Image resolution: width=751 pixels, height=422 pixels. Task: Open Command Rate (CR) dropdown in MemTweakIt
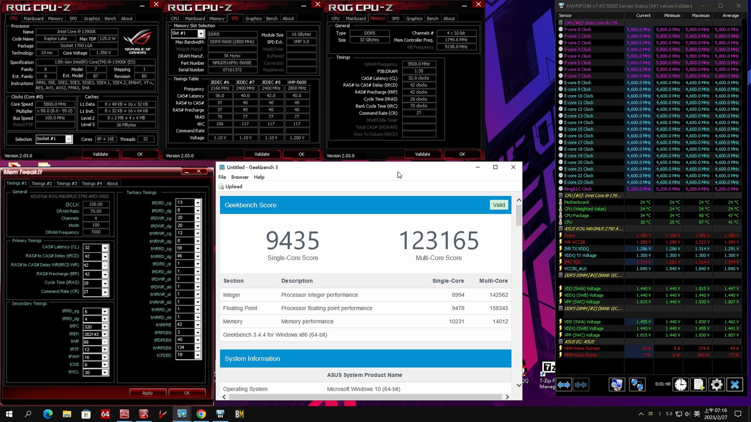pyautogui.click(x=105, y=292)
